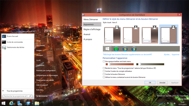Show hidden tray icons arrow

click(x=165, y=103)
